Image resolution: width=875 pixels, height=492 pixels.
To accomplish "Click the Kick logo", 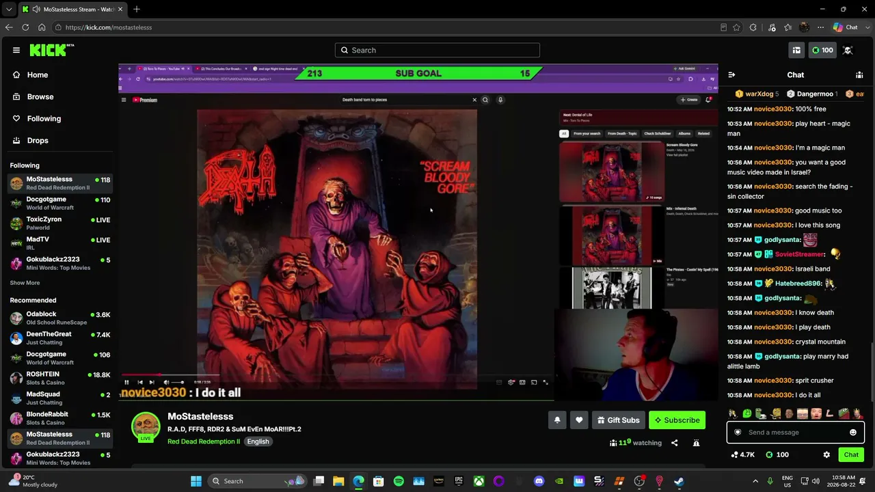I will [51, 50].
